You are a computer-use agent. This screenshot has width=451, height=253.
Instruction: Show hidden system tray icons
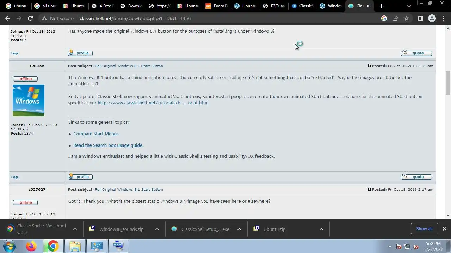click(x=390, y=246)
